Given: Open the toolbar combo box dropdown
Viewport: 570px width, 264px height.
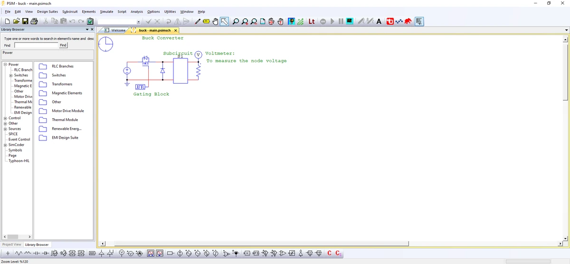Looking at the screenshot, I should point(138,21).
